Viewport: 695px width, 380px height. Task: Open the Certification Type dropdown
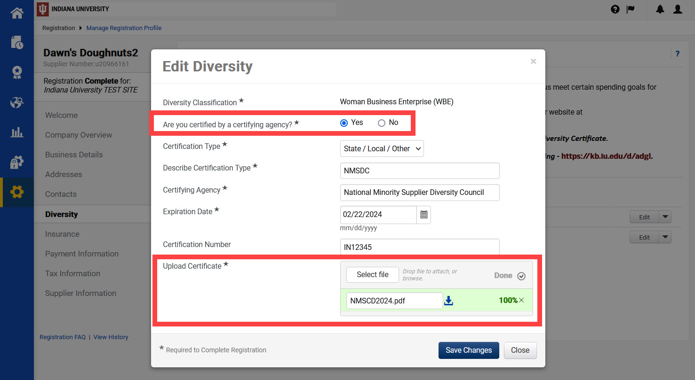(x=382, y=148)
